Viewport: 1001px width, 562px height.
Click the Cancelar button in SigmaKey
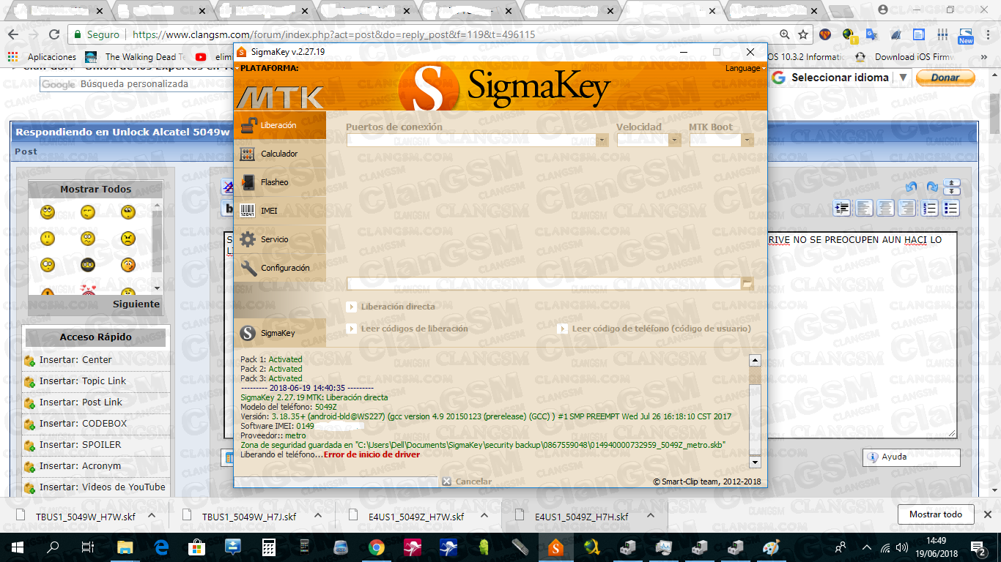[467, 482]
